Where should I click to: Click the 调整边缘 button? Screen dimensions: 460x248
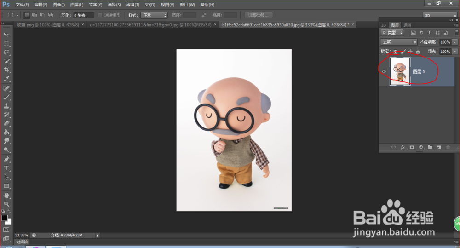click(259, 15)
